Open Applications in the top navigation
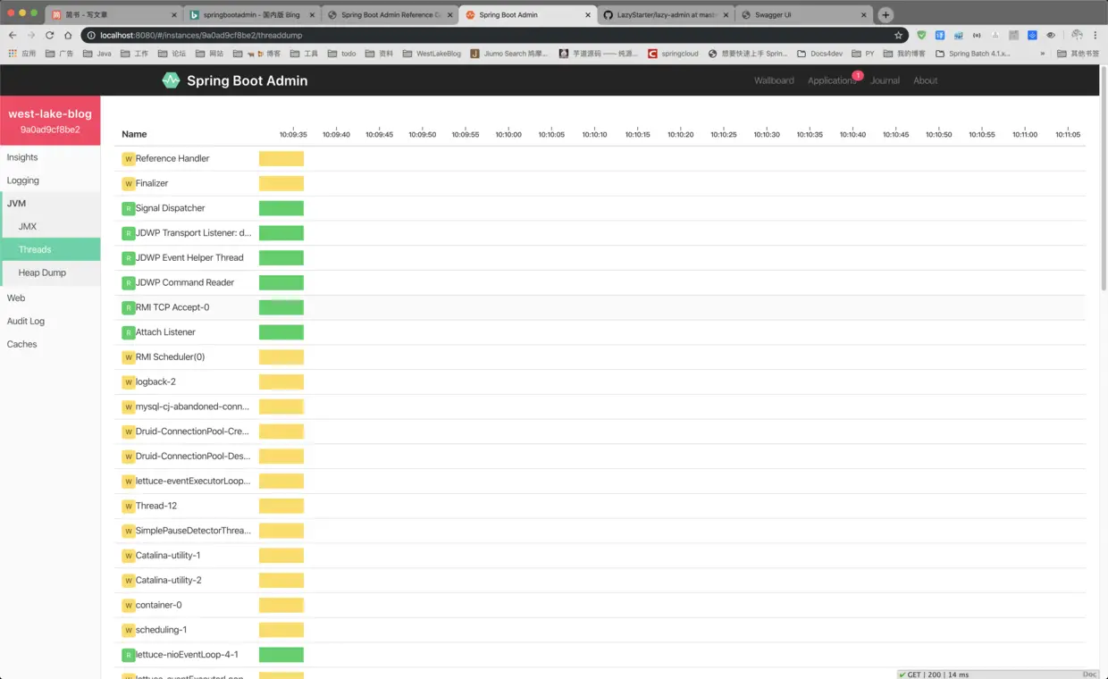The width and height of the screenshot is (1108, 679). [x=832, y=80]
